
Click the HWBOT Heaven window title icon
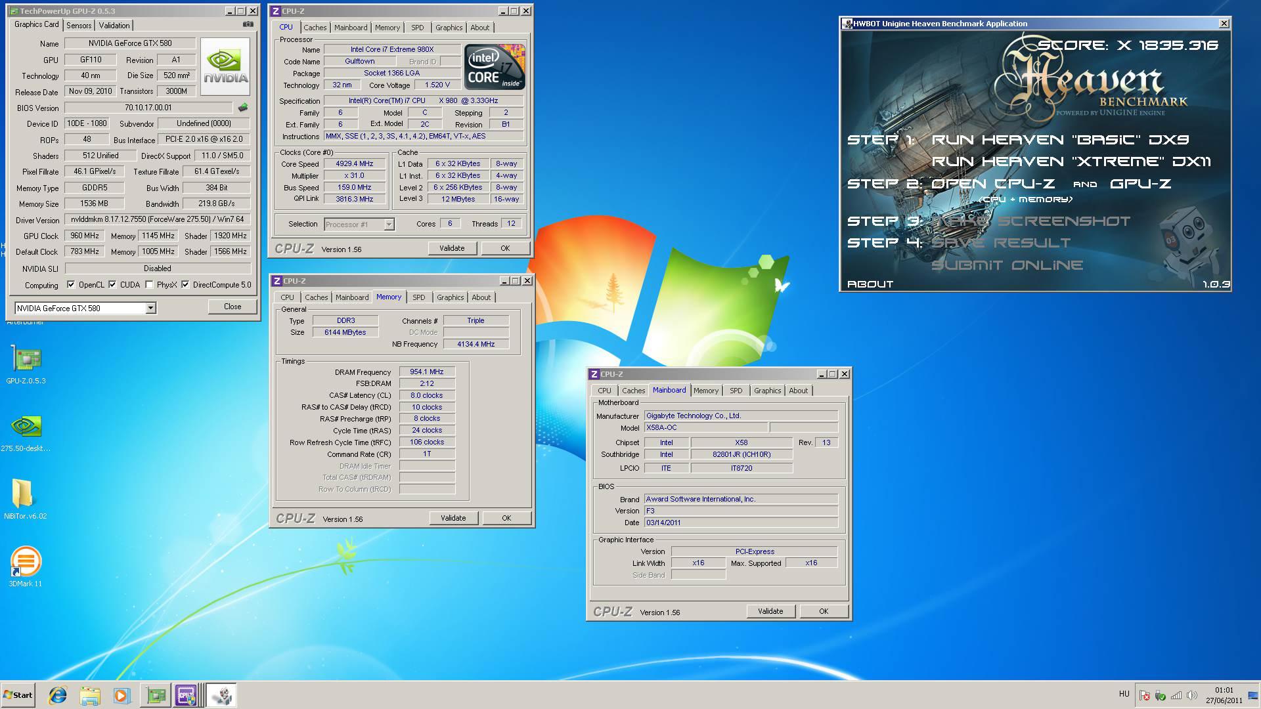click(847, 24)
